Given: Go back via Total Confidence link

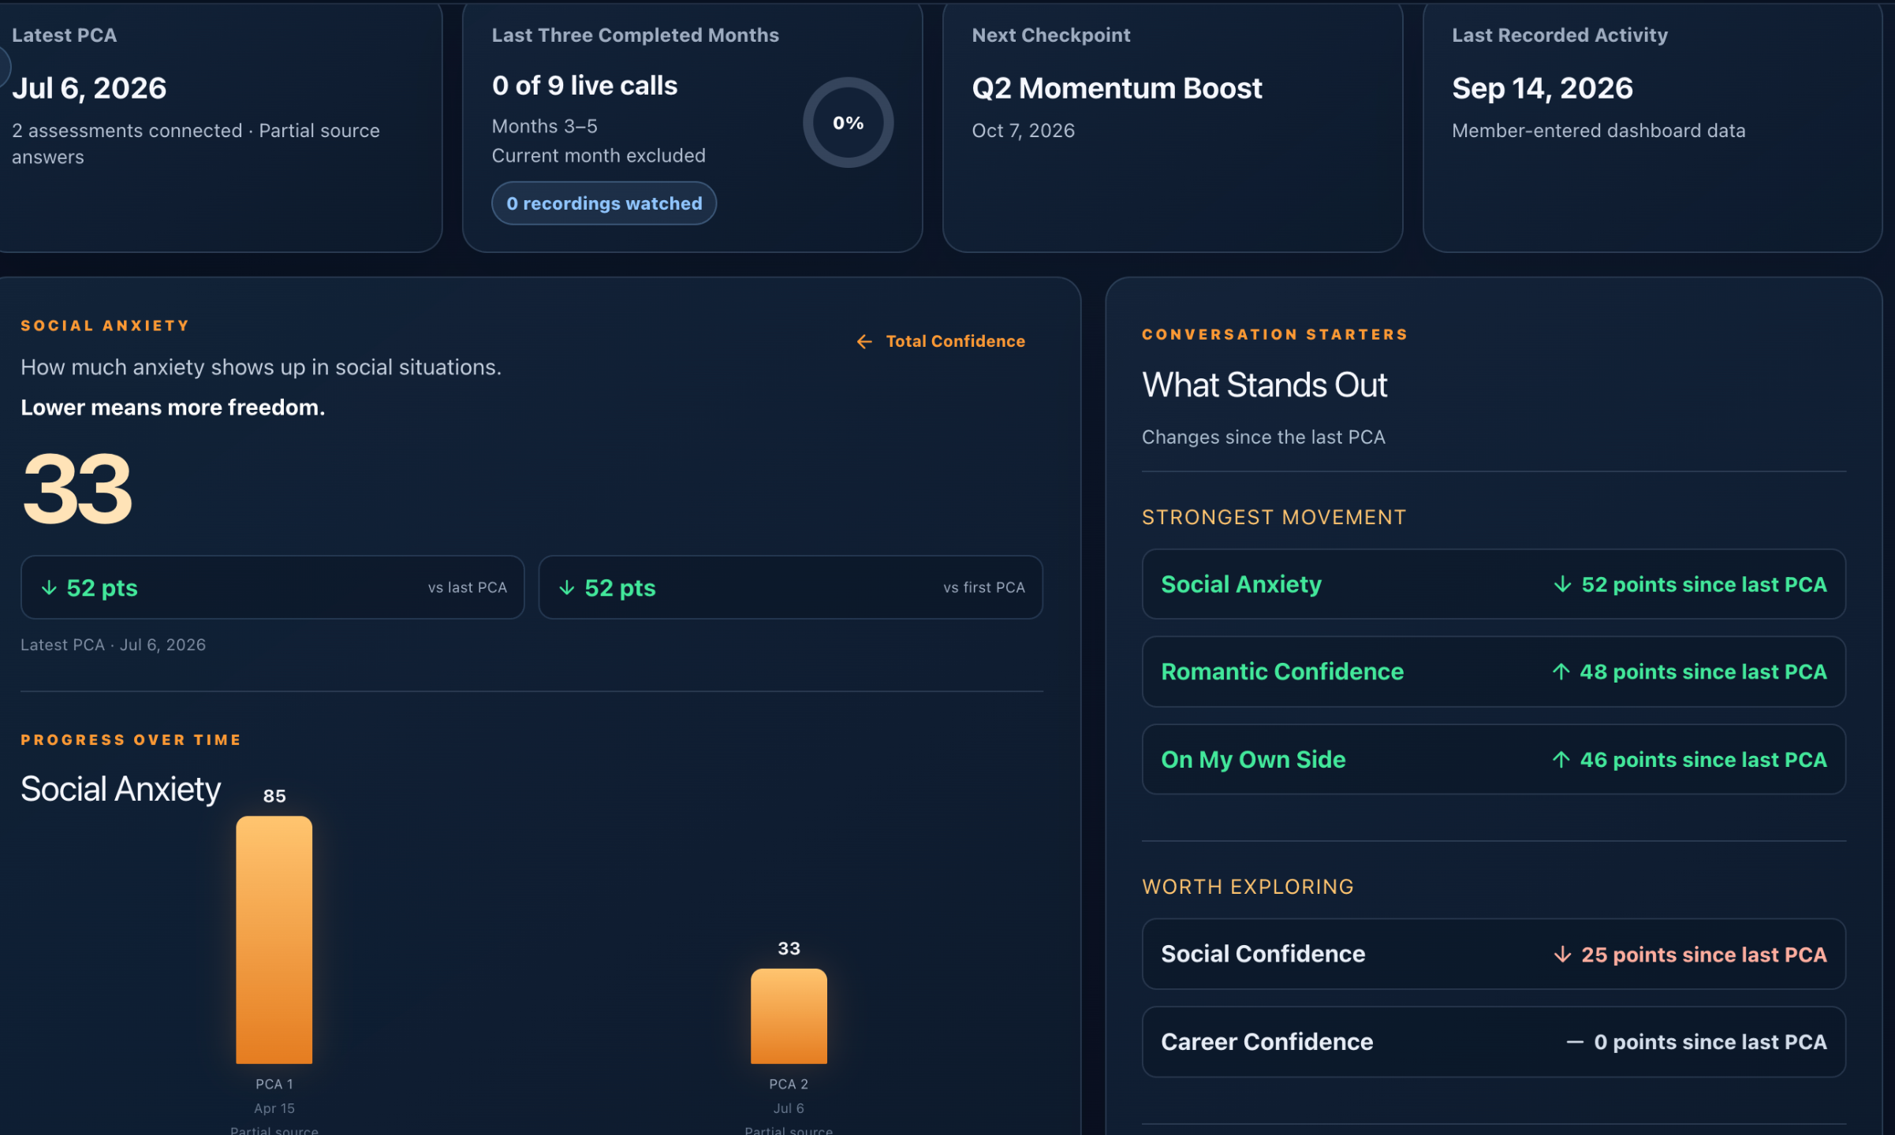Looking at the screenshot, I should (940, 341).
